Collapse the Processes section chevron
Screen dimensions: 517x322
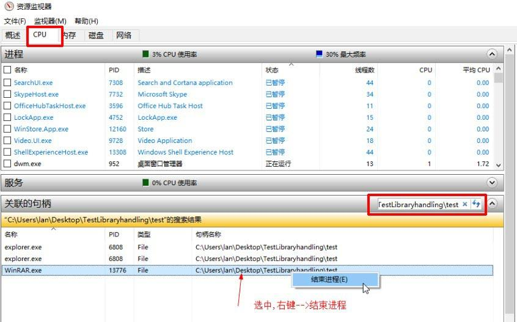(492, 54)
